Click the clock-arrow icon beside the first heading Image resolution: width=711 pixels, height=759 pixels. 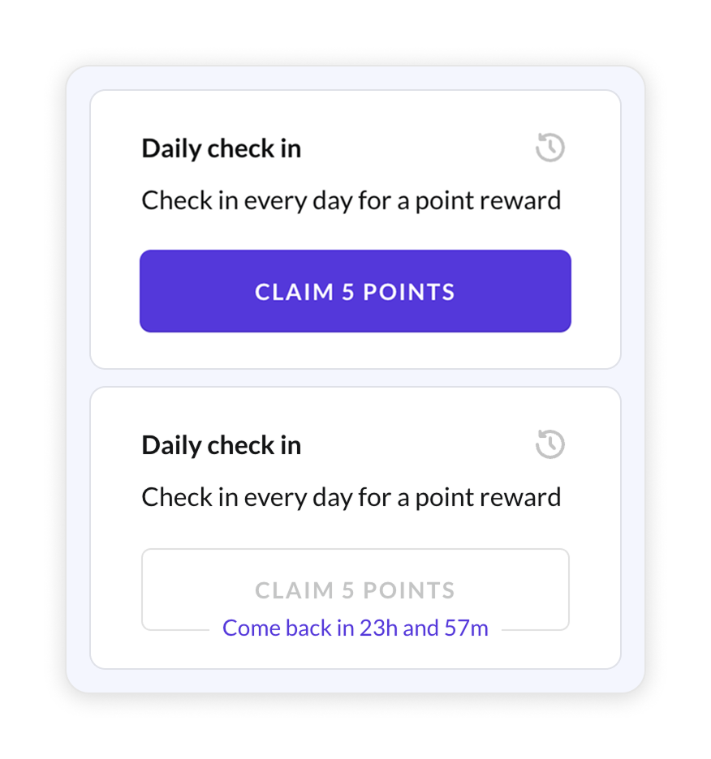click(x=550, y=148)
